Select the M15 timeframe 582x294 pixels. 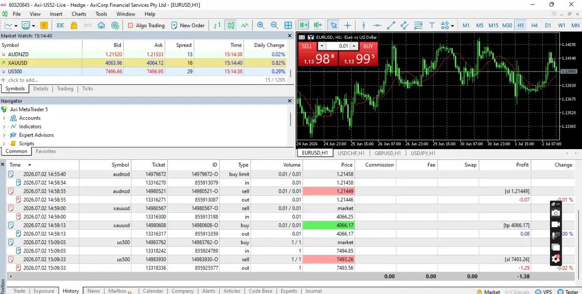coord(493,25)
